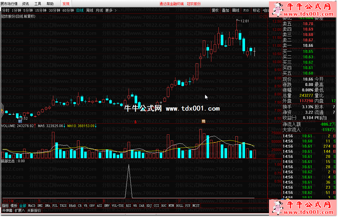This screenshot has height=217, width=338.
Task: Open F10 company information
Action: (246, 11)
